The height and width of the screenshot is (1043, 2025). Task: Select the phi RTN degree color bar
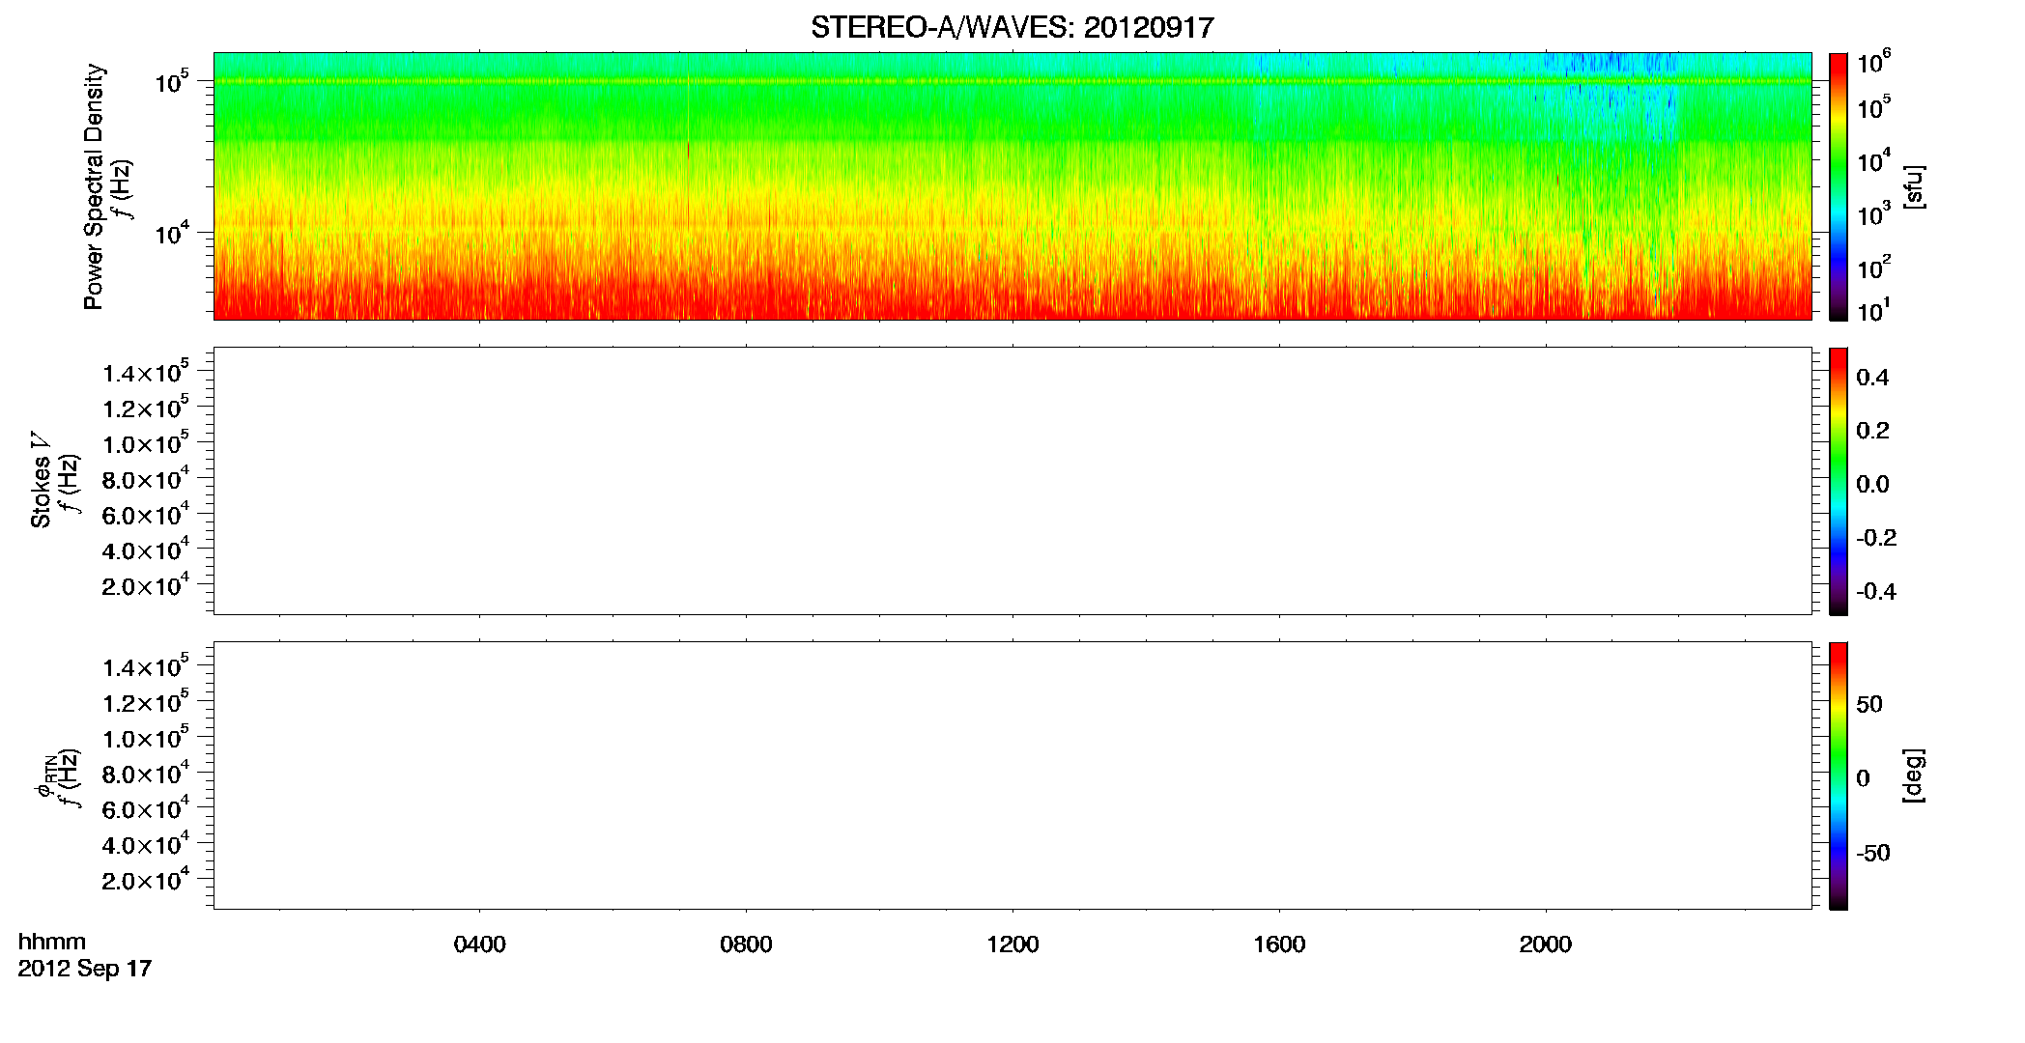click(x=1839, y=775)
